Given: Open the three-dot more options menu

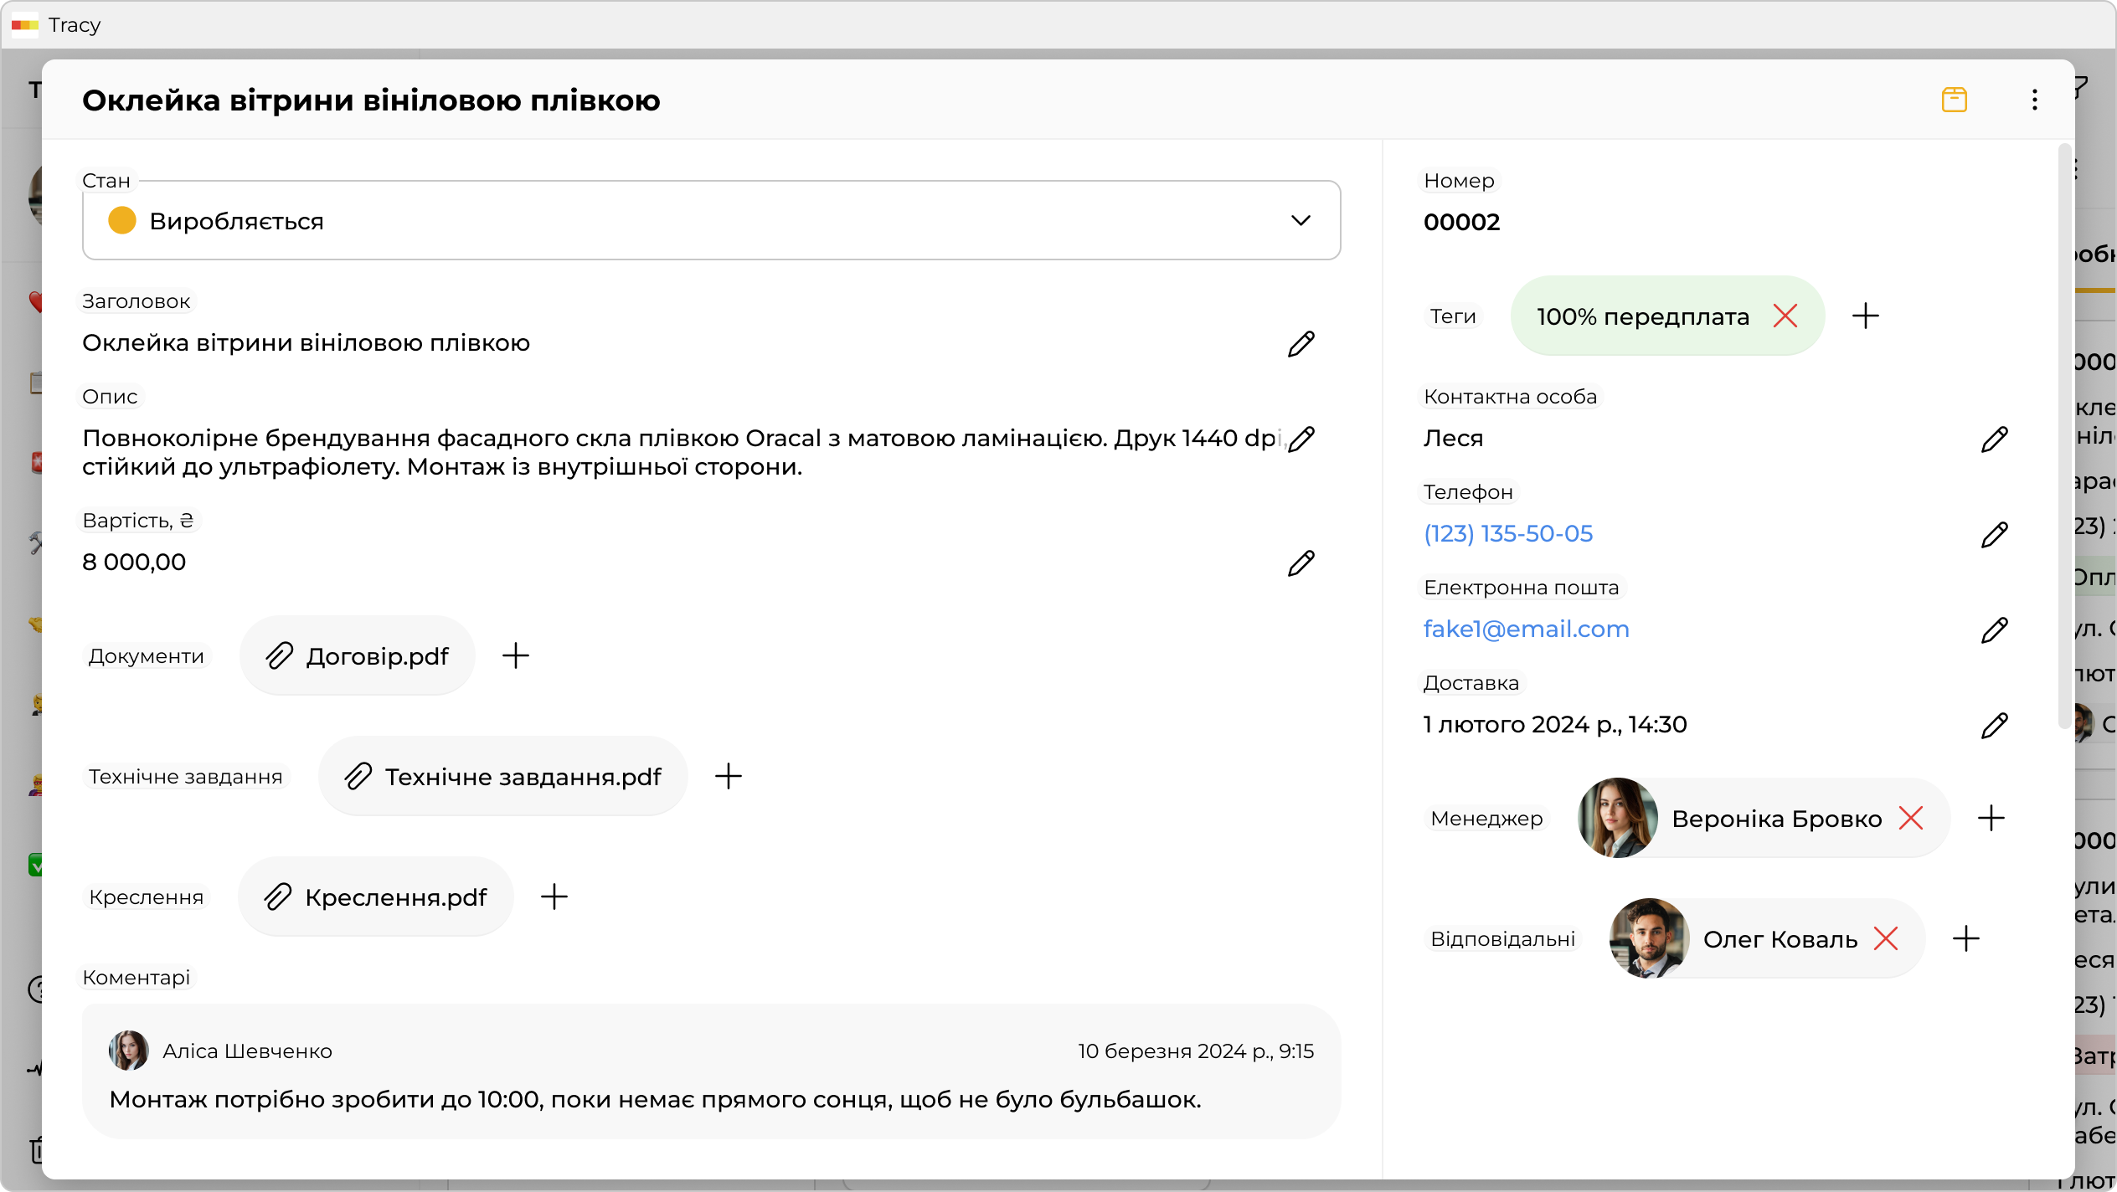Looking at the screenshot, I should pyautogui.click(x=2034, y=100).
